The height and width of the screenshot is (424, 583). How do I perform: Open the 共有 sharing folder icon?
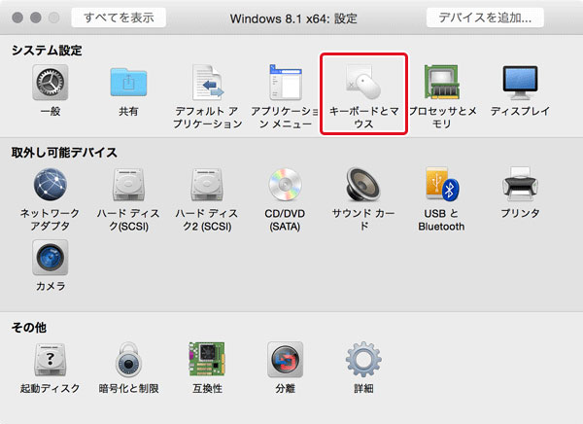click(128, 83)
